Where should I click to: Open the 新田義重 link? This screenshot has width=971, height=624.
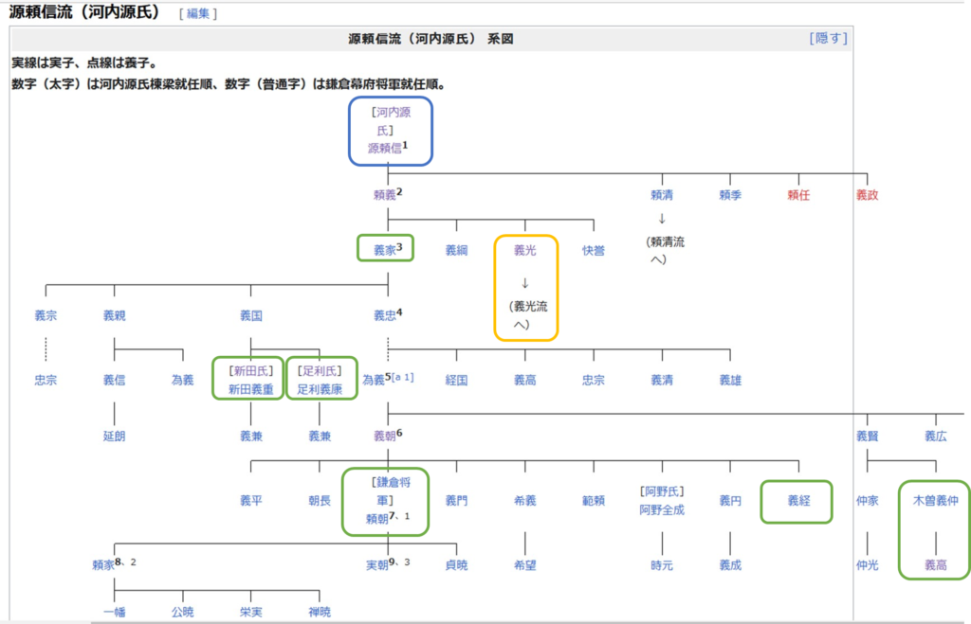(250, 389)
